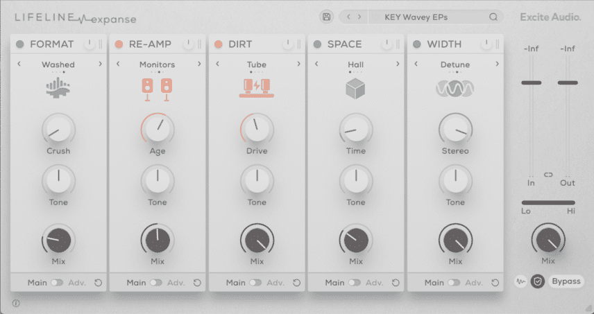Screen dimensions: 594x314
Task: Switch RE-AMP Main/Adv. toggle
Action: (156, 283)
